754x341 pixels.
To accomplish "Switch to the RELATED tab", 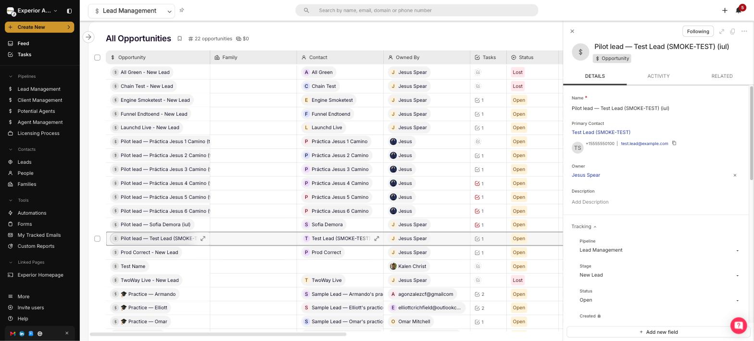I will pos(722,76).
